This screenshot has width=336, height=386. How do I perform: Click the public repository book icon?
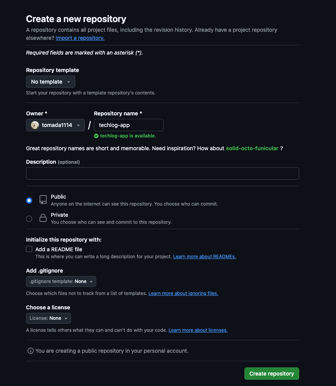[x=43, y=200]
